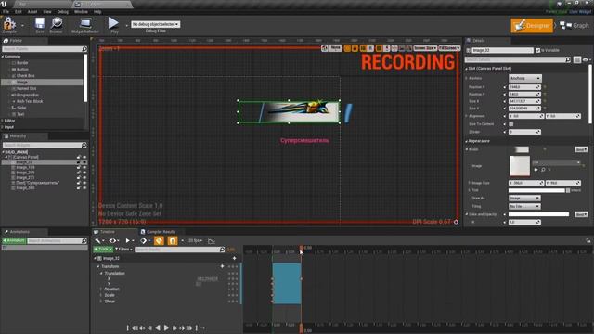Open the track Filters dropdown

pyautogui.click(x=123, y=250)
